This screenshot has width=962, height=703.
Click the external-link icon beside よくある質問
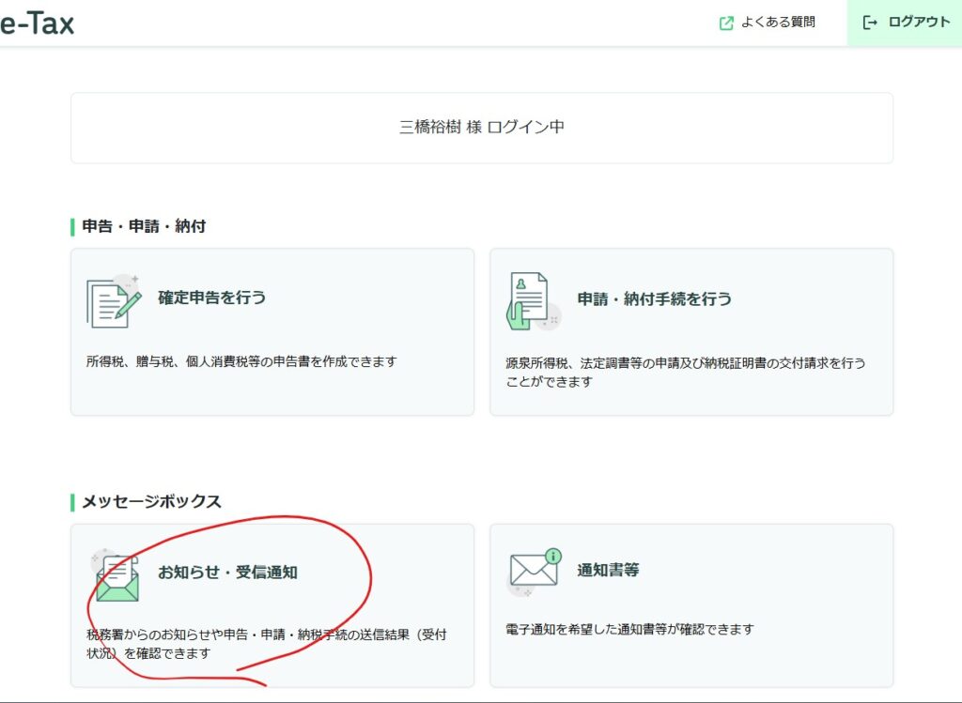(726, 23)
